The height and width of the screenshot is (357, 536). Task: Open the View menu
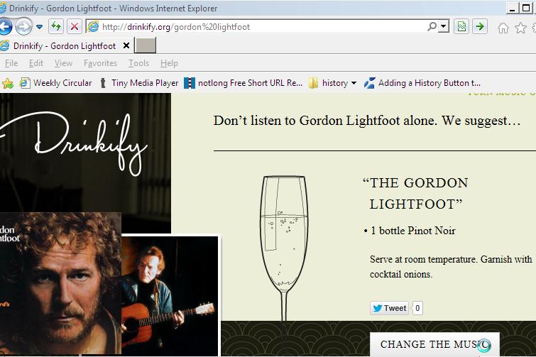(x=63, y=63)
